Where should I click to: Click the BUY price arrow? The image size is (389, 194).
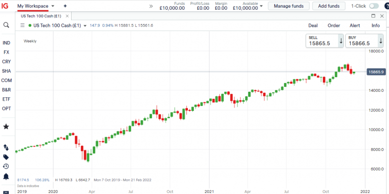(x=380, y=41)
